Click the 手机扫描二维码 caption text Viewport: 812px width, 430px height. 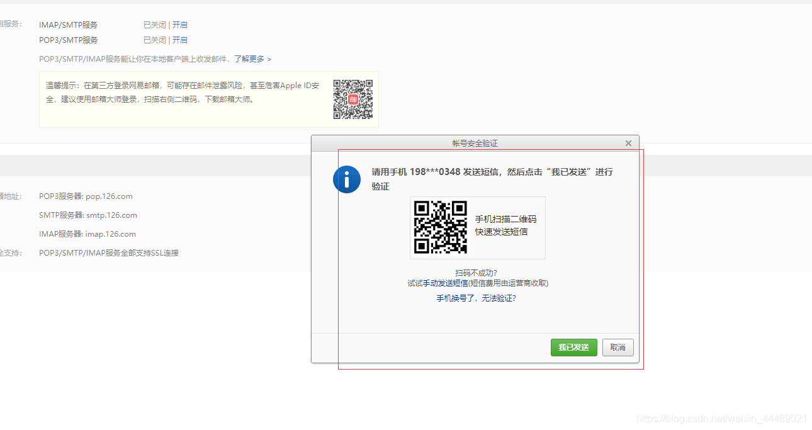(506, 220)
